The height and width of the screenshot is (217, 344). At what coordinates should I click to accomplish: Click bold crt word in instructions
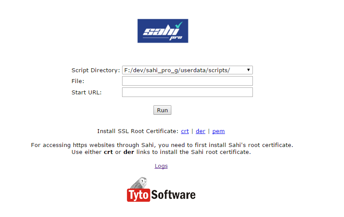(108, 152)
